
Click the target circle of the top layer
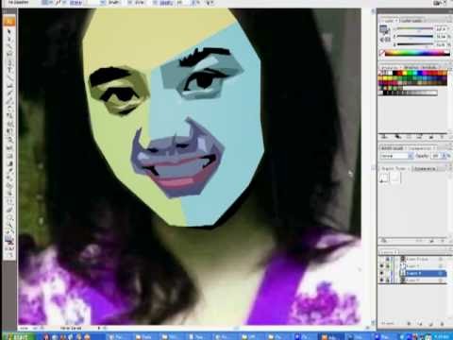(441, 259)
